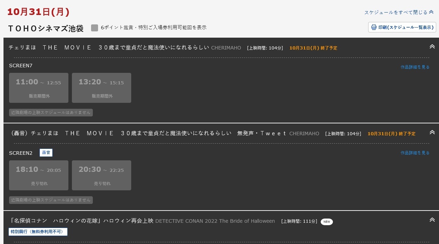Click the SCREEN2 label
This screenshot has width=439, height=244.
[21, 153]
